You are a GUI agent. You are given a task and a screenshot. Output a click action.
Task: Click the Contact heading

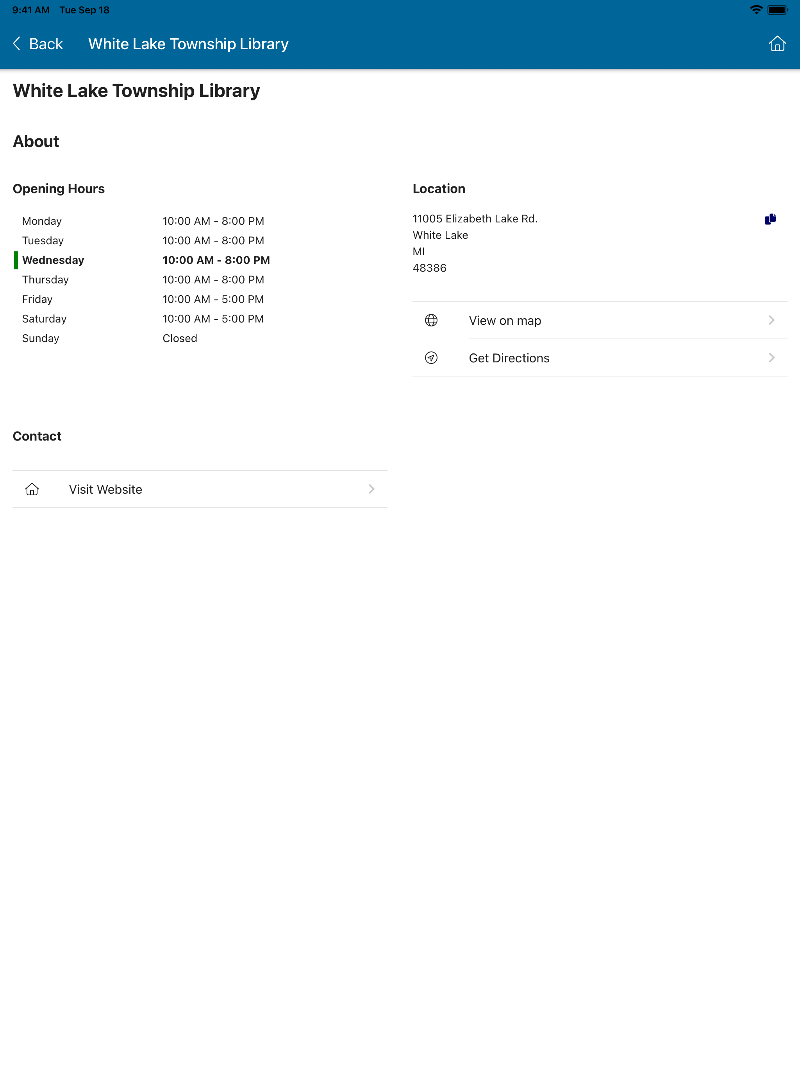37,437
